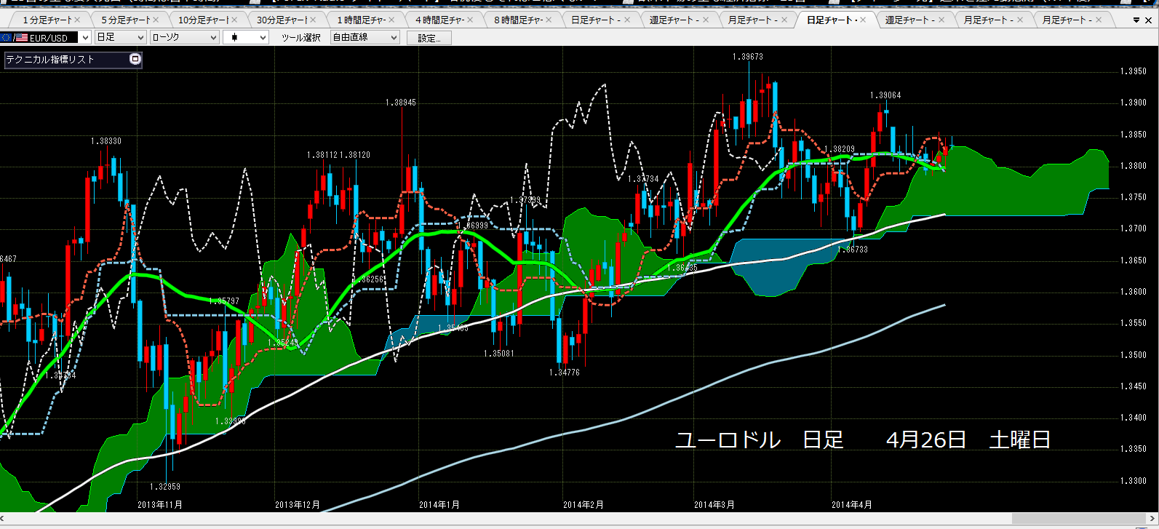
Task: Click the 1.36733 price label
Action: (853, 250)
